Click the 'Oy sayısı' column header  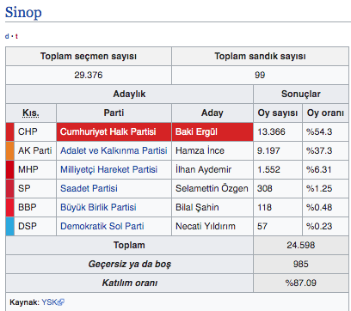point(278,113)
